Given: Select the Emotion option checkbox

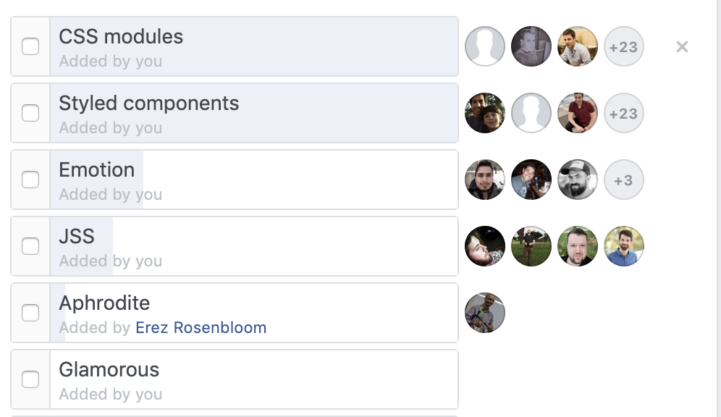Looking at the screenshot, I should [x=30, y=180].
